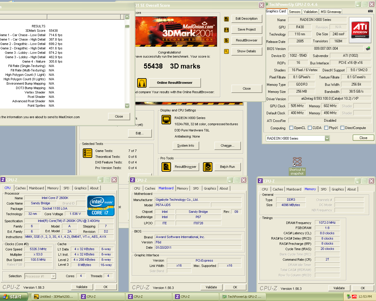Click the safely remove hardware tray icon
This screenshot has width=376, height=301.
point(349,297)
